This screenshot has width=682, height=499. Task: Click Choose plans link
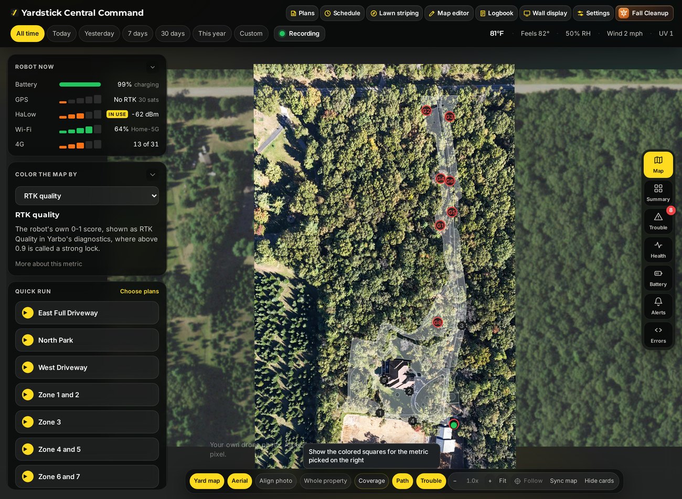(139, 291)
